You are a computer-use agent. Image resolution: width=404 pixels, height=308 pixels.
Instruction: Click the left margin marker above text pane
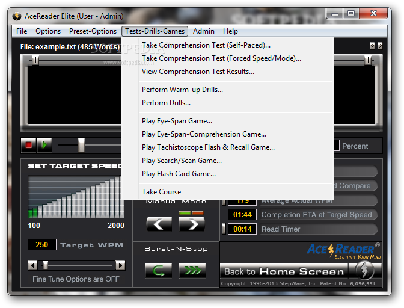pos(35,60)
